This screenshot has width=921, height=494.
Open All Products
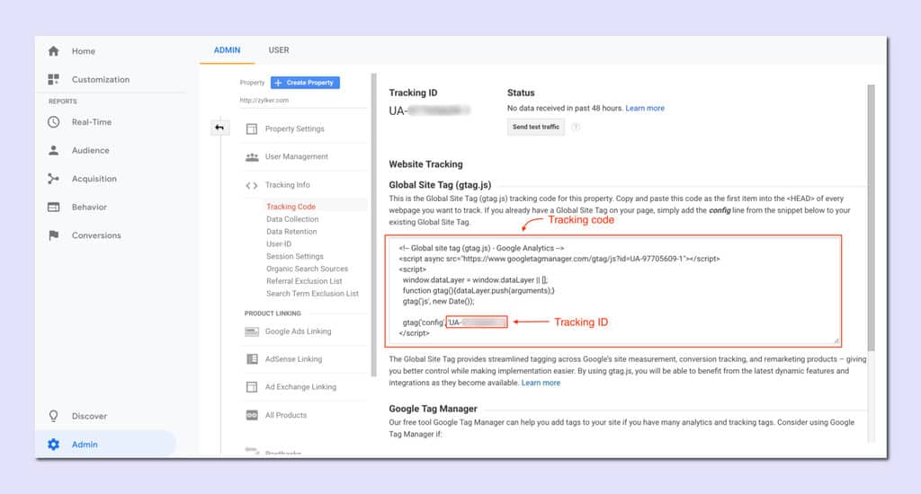click(x=285, y=415)
